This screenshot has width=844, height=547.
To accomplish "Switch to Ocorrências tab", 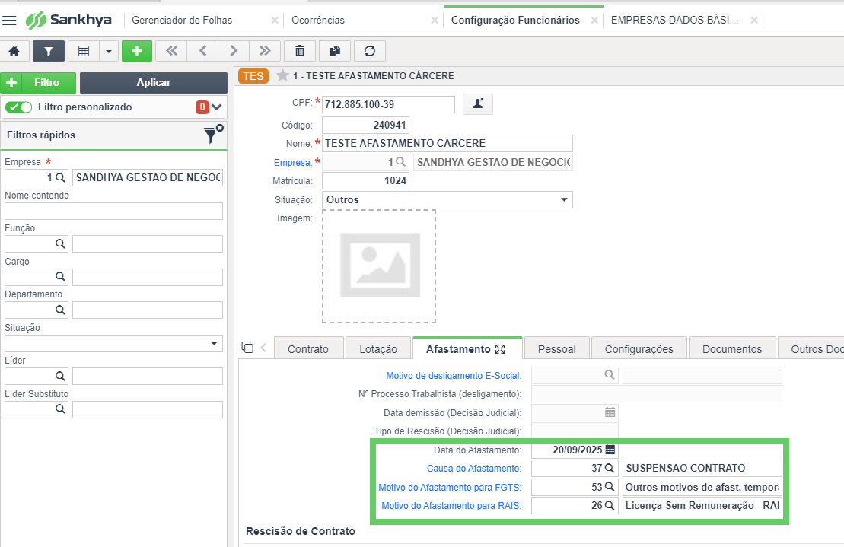I will [x=318, y=20].
